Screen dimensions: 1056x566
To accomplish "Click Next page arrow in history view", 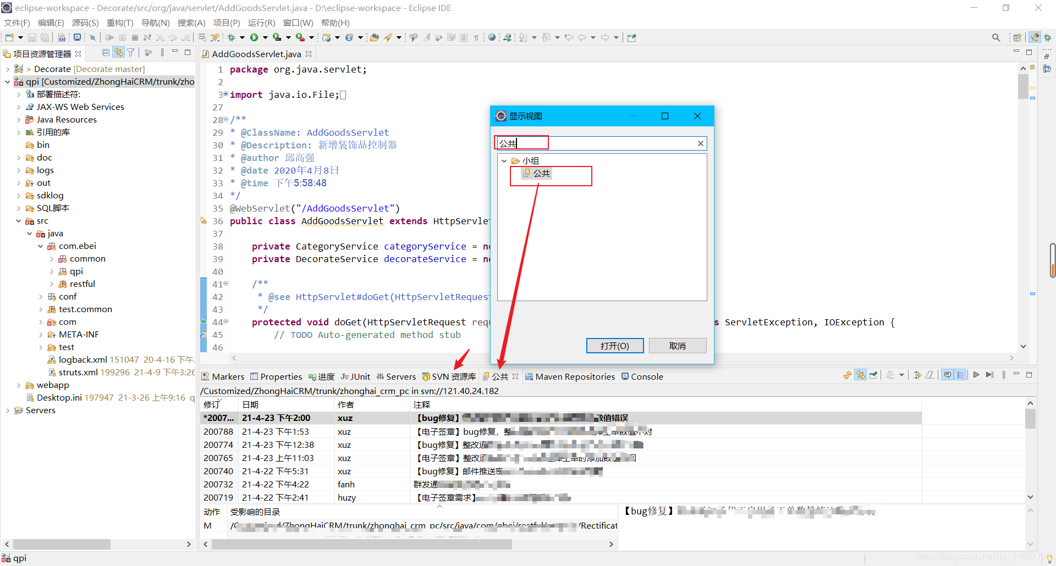I will [976, 375].
